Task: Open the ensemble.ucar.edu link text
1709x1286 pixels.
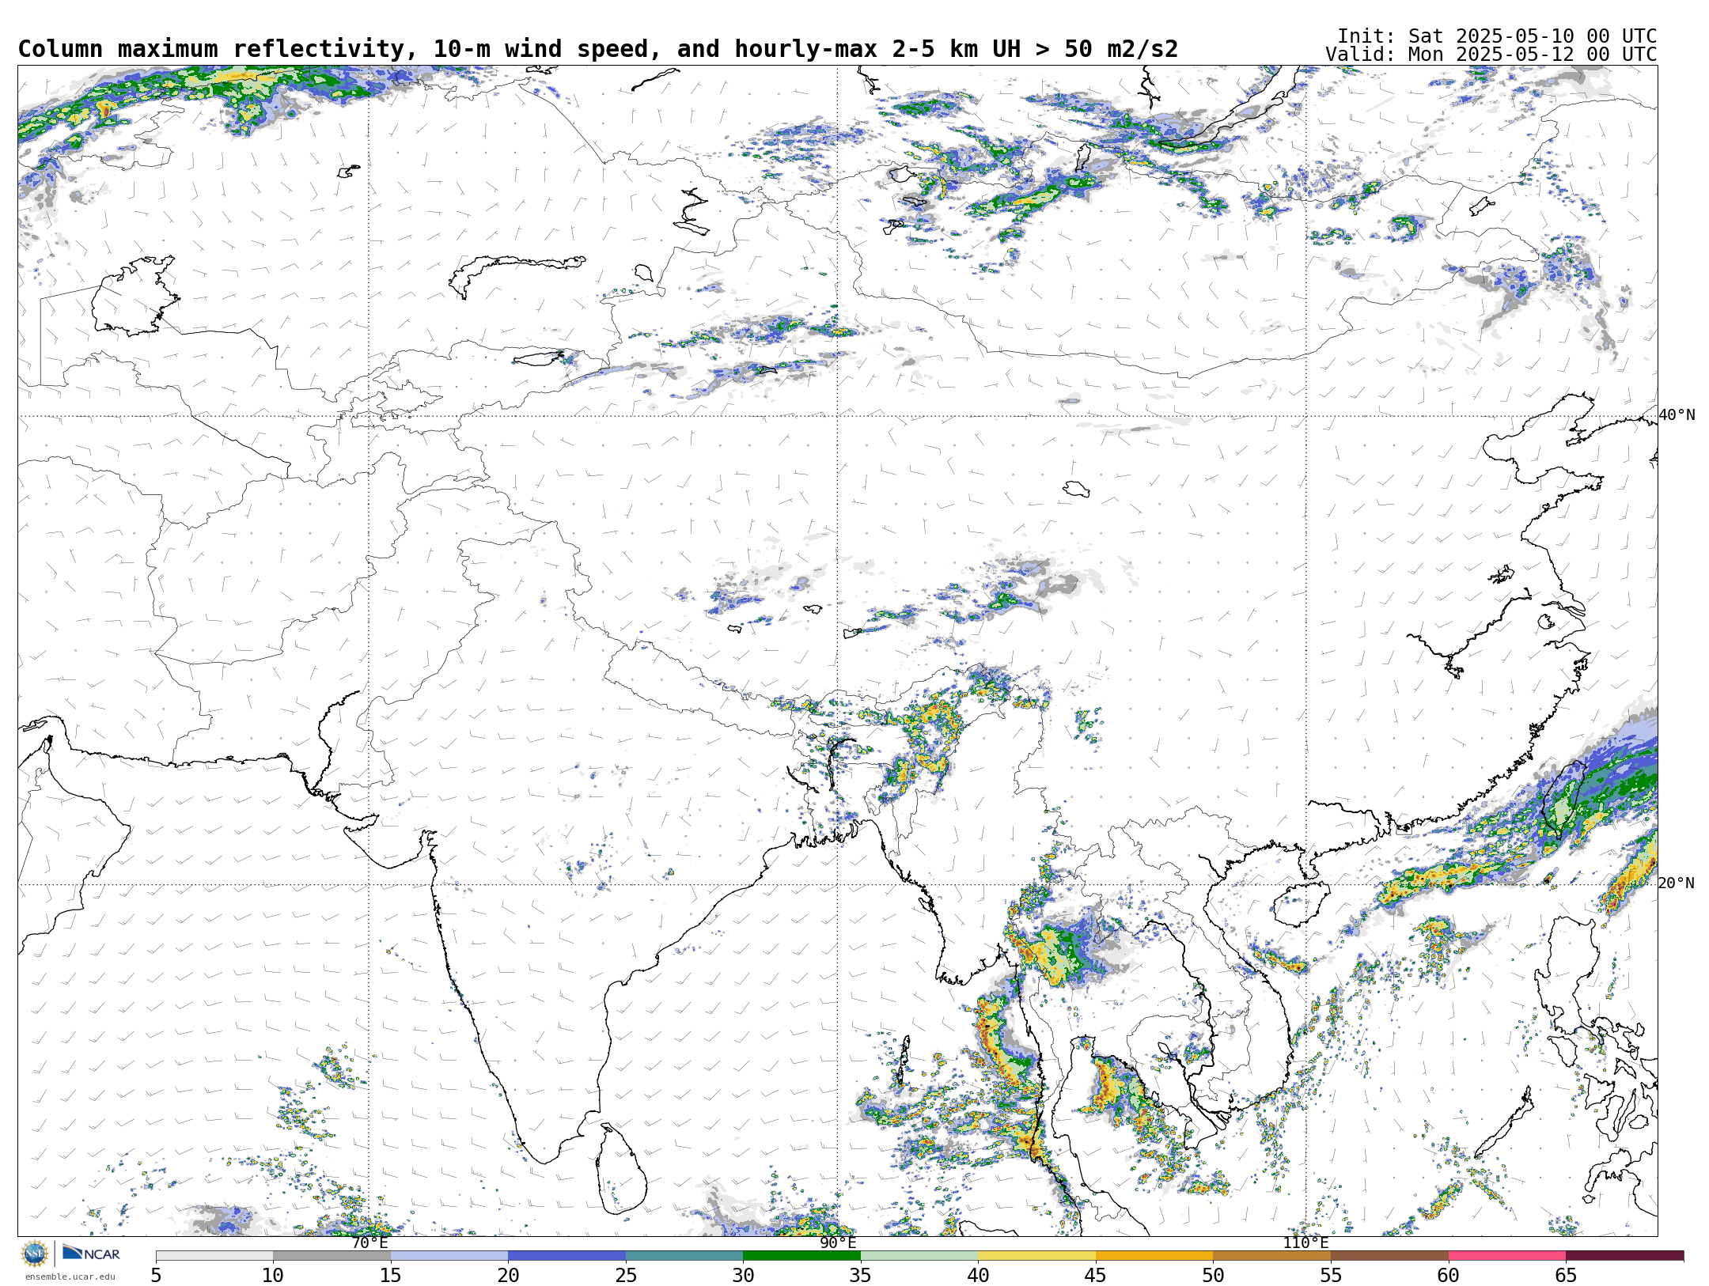Action: (70, 1277)
